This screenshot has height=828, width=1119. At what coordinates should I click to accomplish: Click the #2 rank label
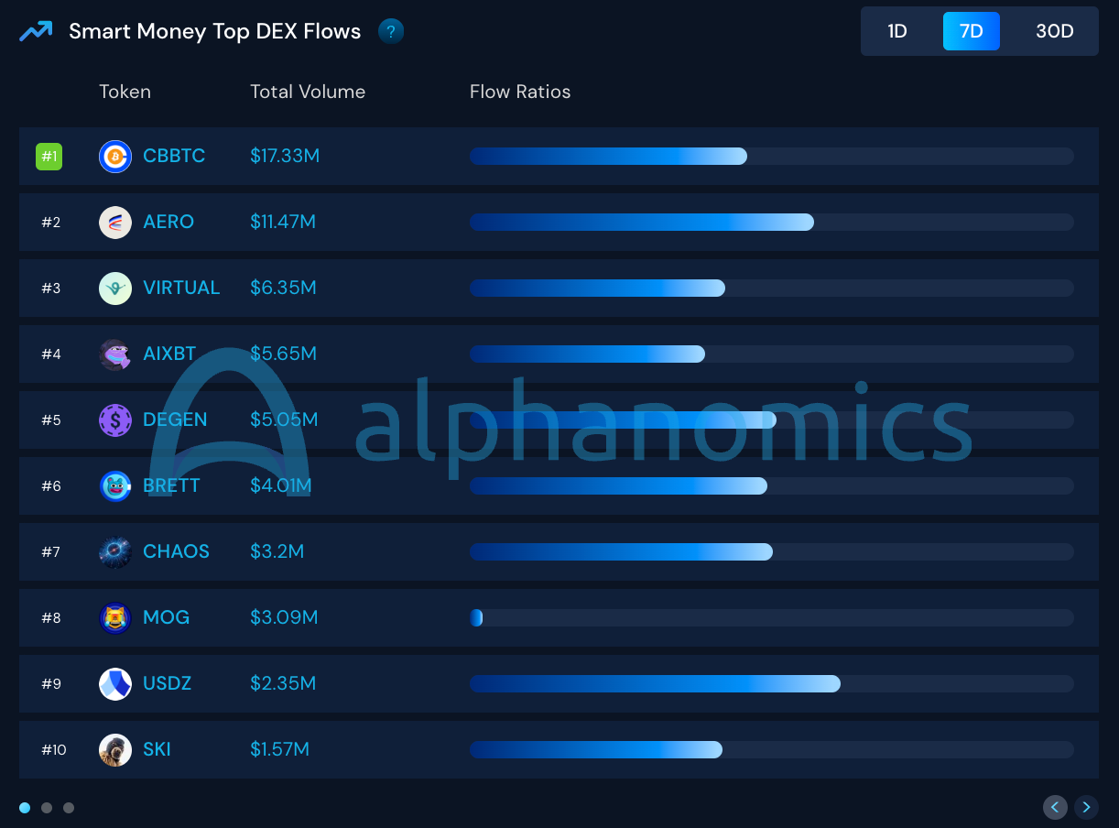point(51,223)
